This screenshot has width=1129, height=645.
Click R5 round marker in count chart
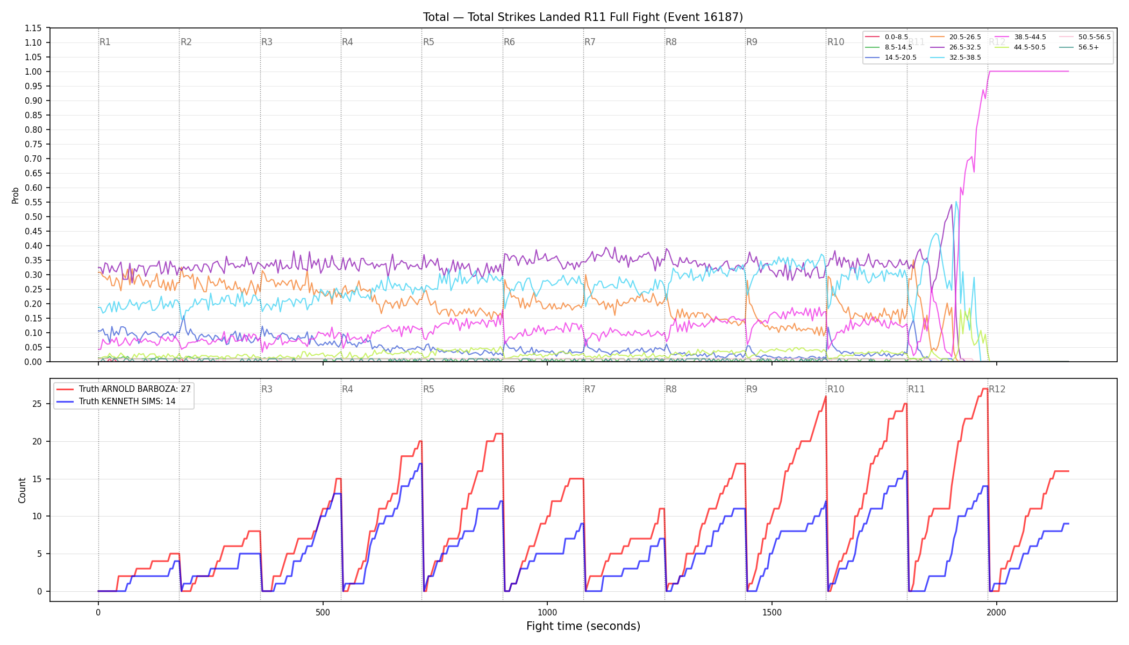pyautogui.click(x=428, y=389)
